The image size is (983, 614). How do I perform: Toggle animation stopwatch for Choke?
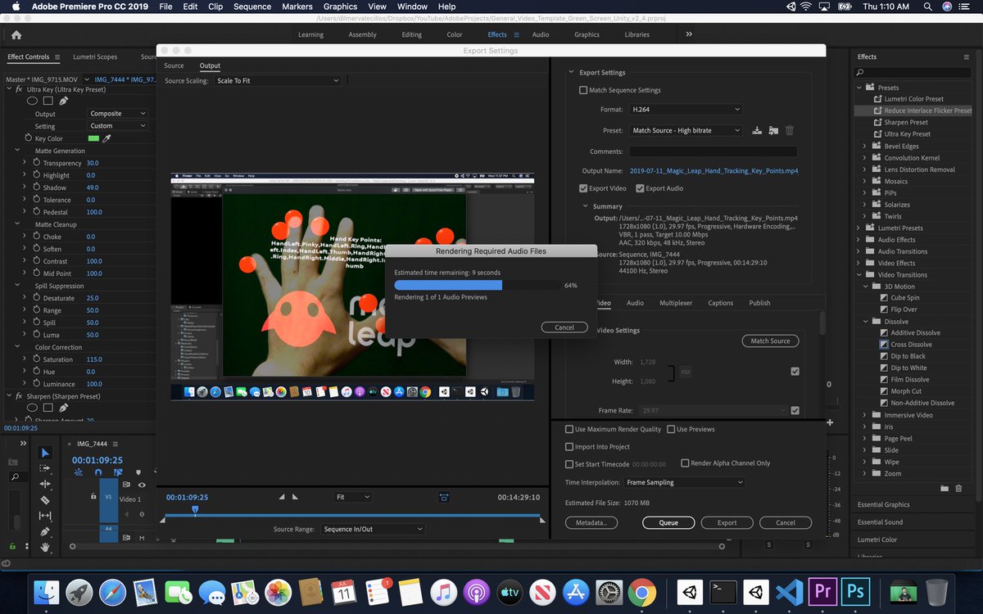(35, 237)
